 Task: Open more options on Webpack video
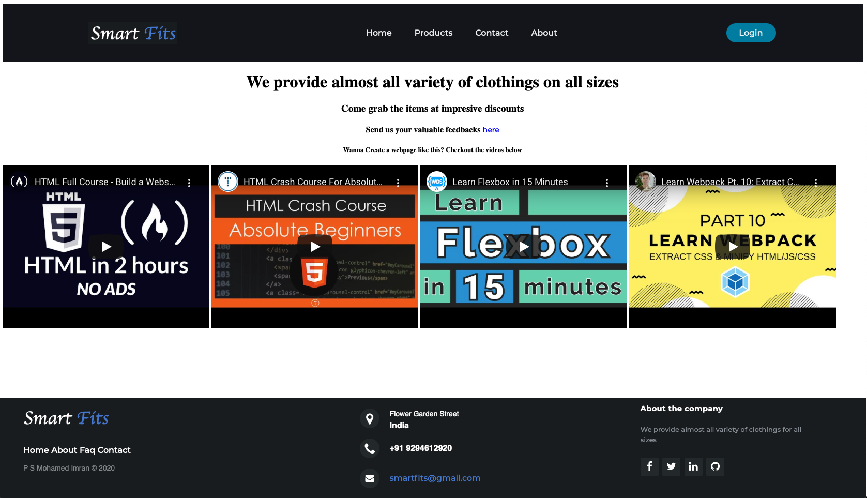(x=816, y=183)
